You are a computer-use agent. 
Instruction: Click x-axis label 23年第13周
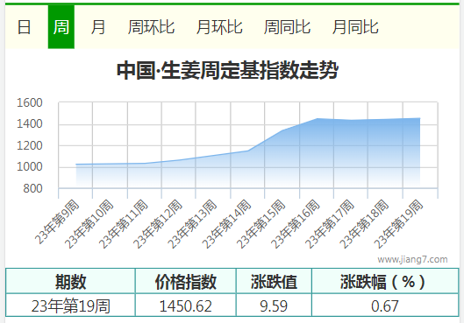(x=192, y=224)
